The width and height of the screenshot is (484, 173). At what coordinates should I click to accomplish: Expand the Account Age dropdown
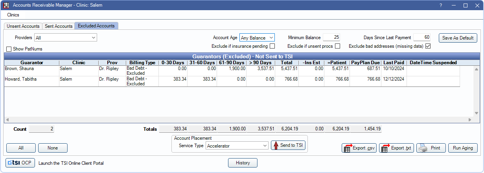(257, 38)
